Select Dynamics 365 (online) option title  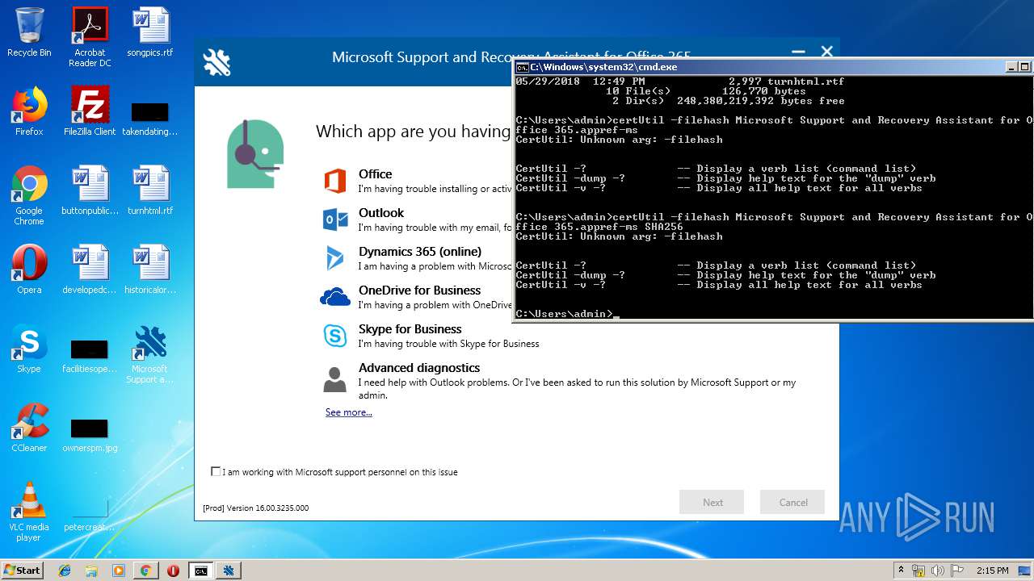420,252
